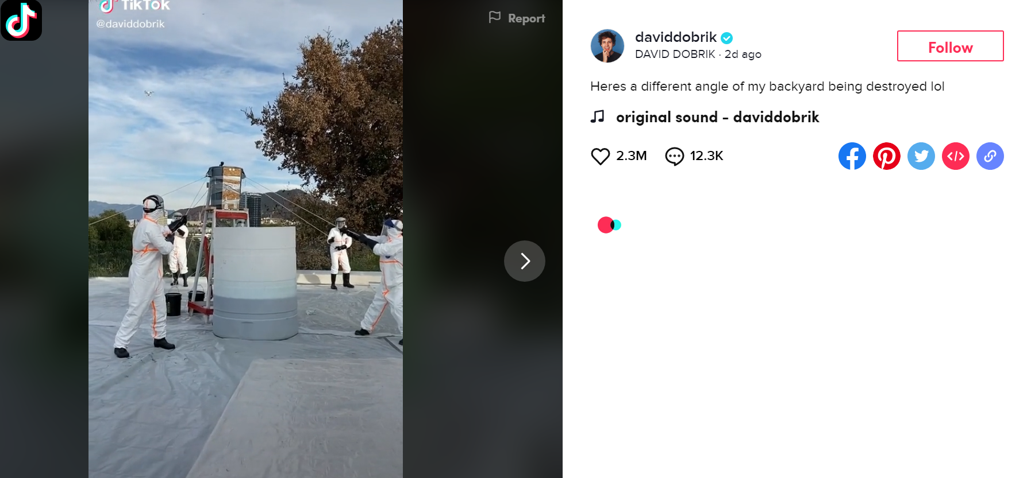The height and width of the screenshot is (478, 1027).
Task: Share the video to Facebook
Action: pos(852,156)
